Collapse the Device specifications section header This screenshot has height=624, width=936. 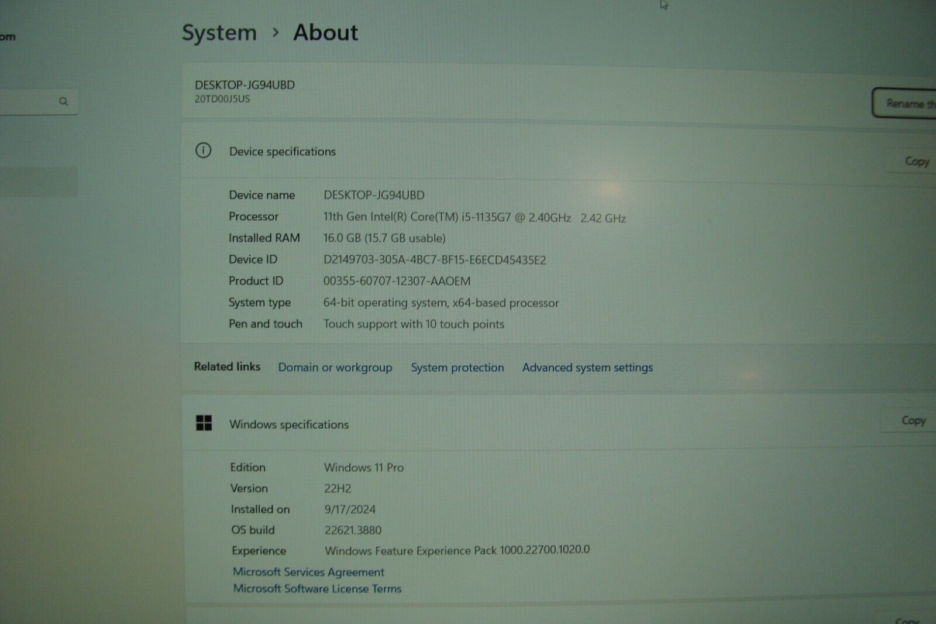[559, 152]
